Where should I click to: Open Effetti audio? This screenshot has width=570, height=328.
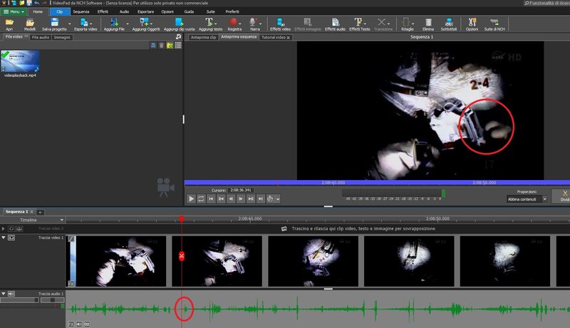point(335,24)
